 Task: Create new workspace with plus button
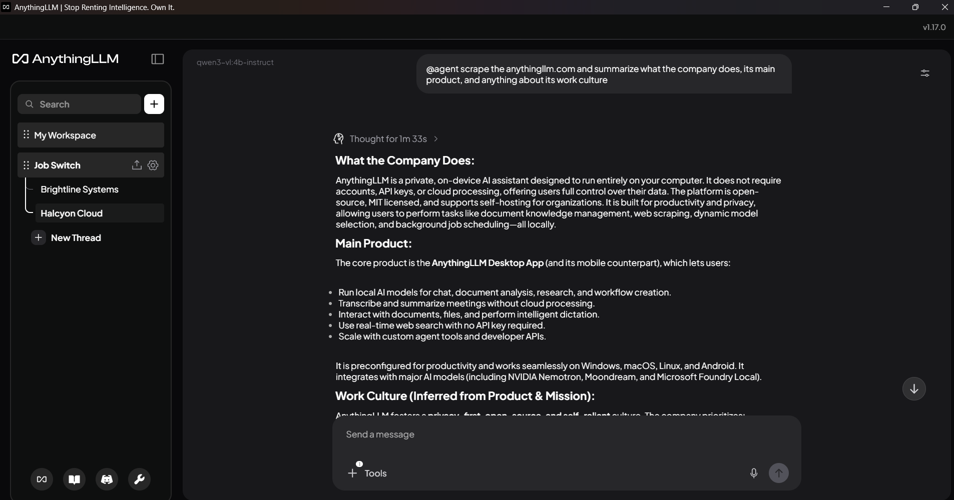(154, 104)
